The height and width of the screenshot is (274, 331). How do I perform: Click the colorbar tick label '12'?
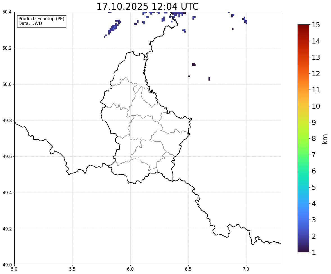coord(316,74)
